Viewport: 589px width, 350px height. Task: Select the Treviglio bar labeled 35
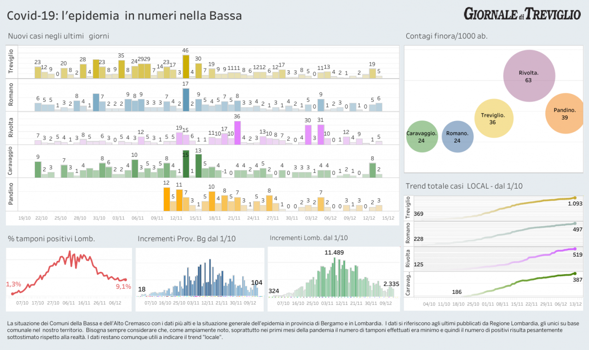pos(121,69)
